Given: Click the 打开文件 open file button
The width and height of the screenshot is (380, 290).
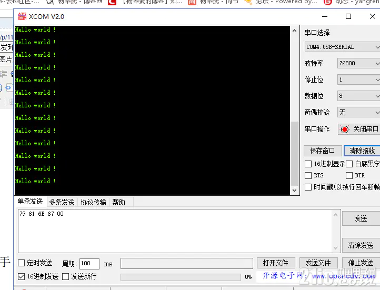Looking at the screenshot, I should point(276,263).
